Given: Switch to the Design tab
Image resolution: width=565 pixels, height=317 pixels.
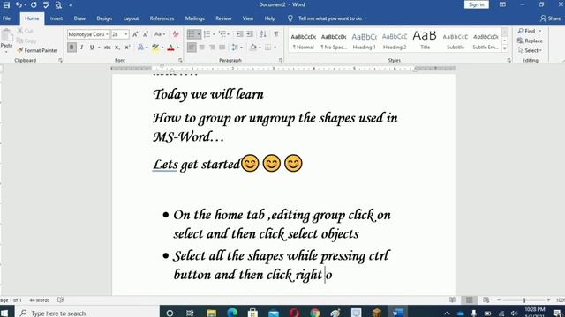Looking at the screenshot, I should [104, 18].
